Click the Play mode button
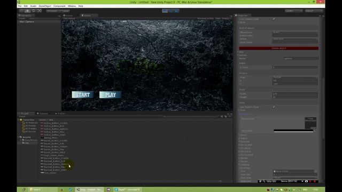 tap(165, 11)
